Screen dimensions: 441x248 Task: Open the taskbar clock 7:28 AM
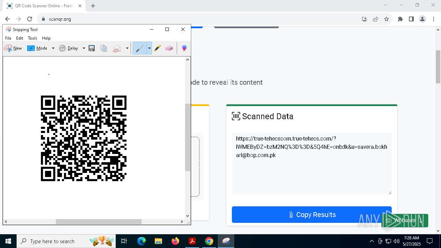[412, 241]
